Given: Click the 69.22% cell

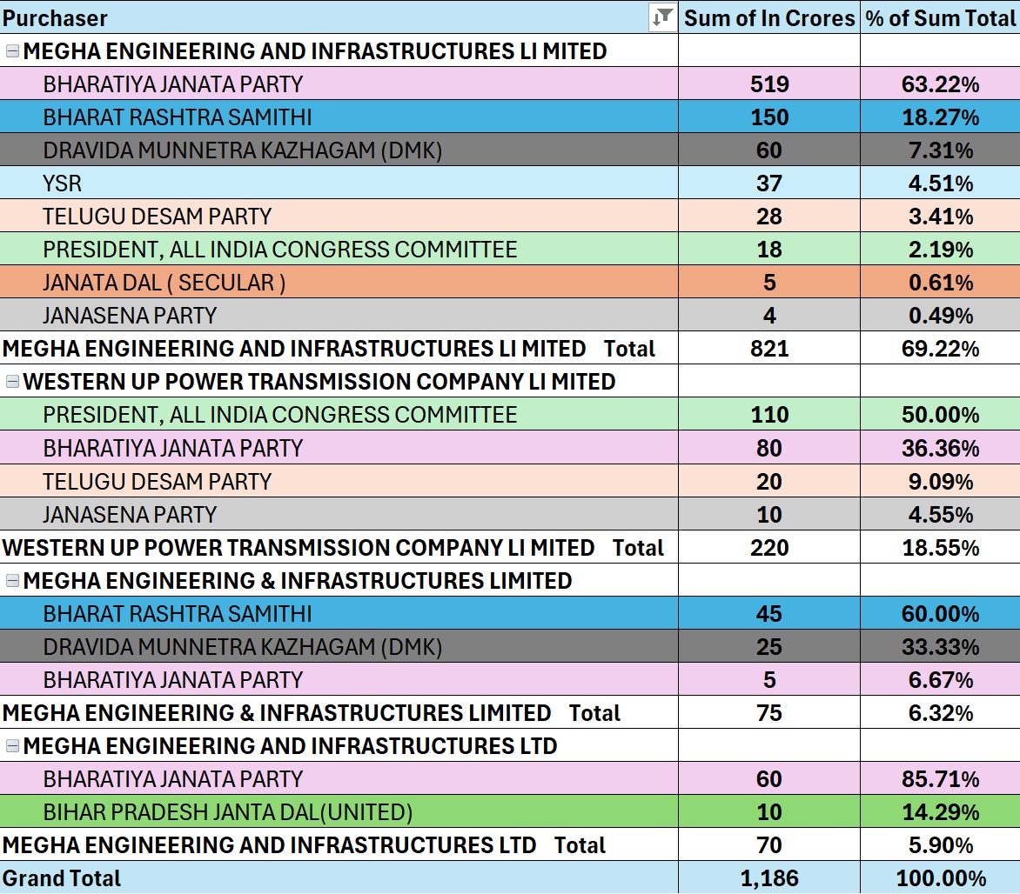Looking at the screenshot, I should [940, 349].
